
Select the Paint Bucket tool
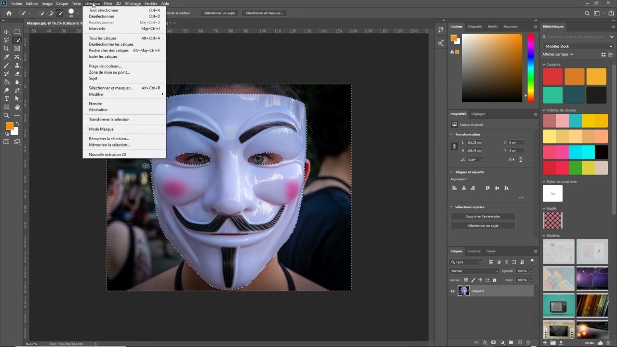click(x=7, y=82)
